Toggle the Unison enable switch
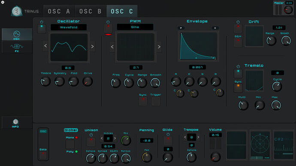The image size is (296, 166). point(91,142)
